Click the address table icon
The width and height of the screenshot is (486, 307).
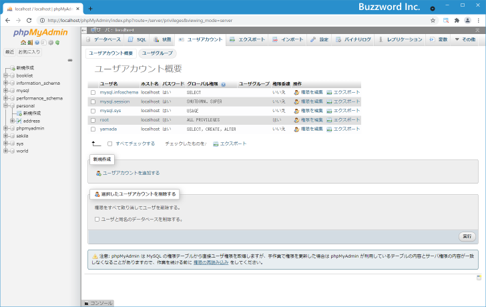coord(19,121)
